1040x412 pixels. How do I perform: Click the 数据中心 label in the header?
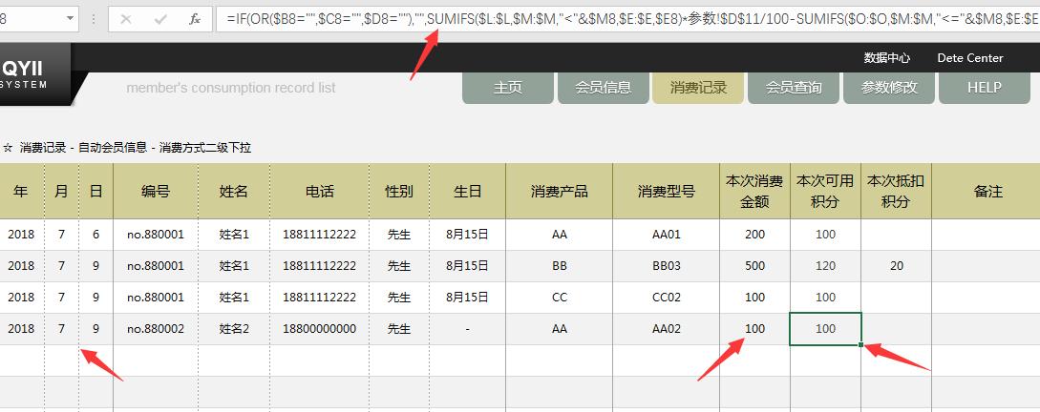pyautogui.click(x=887, y=58)
